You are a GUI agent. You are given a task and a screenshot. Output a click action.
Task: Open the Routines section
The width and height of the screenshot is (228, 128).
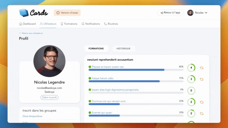point(111,24)
